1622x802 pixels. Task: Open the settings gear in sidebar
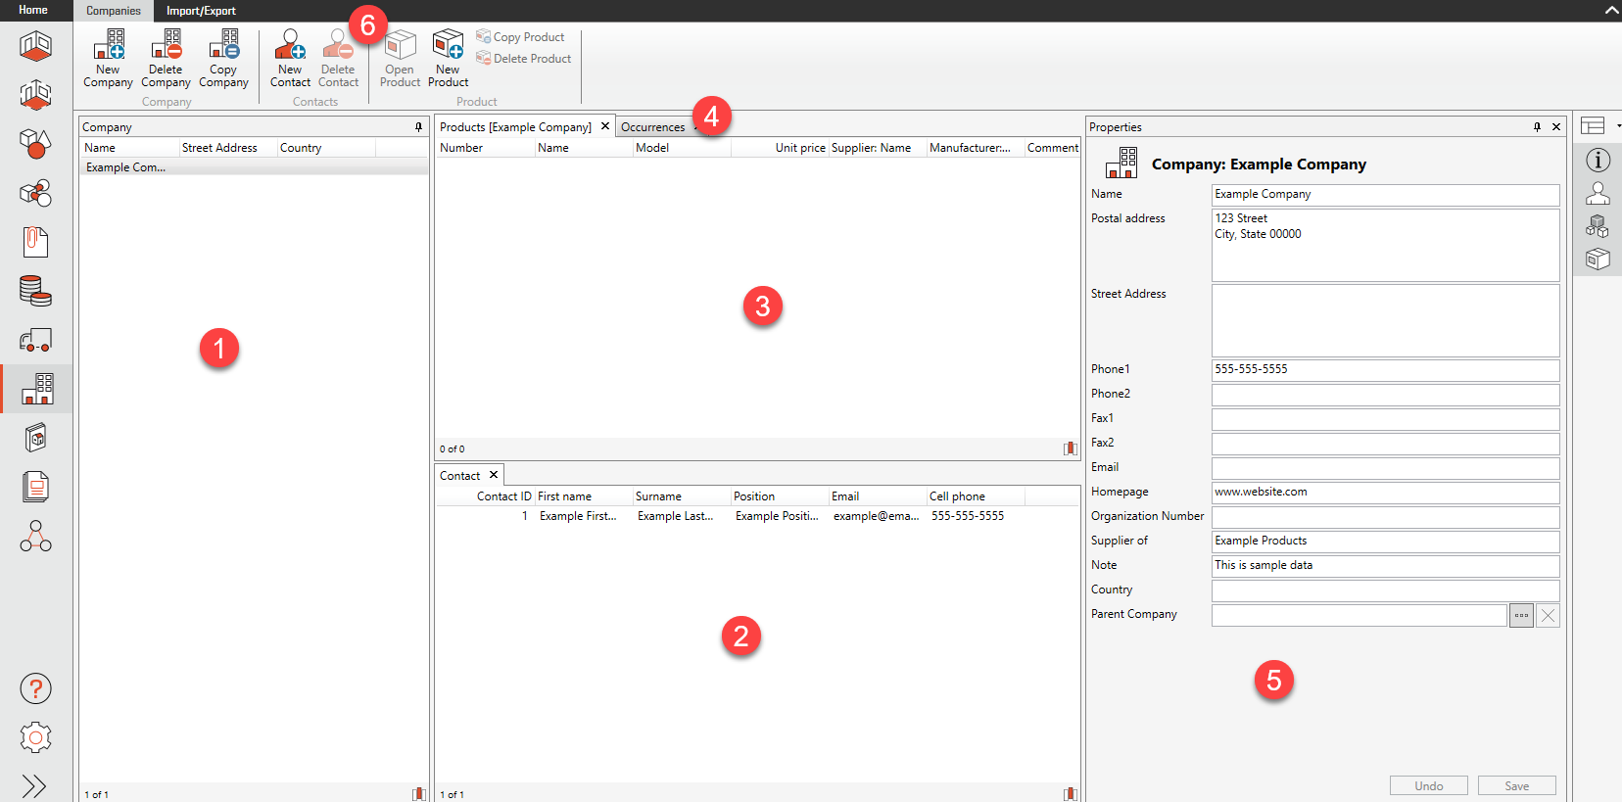point(35,737)
